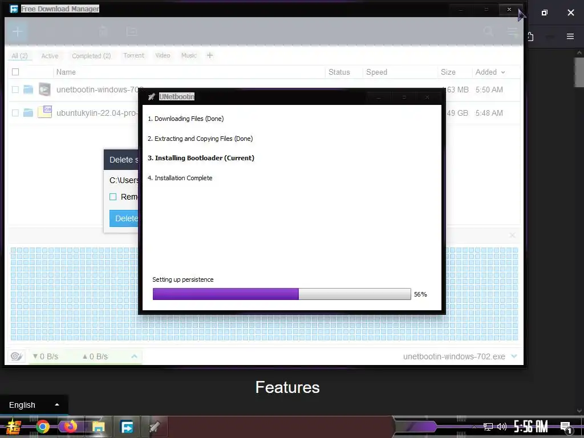Open the search magnifier in Free Download Manager
The image size is (584, 438).
click(x=488, y=32)
